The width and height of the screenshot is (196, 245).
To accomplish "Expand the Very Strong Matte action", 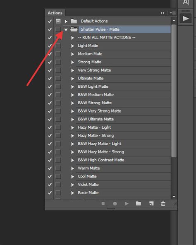I will 72,70.
